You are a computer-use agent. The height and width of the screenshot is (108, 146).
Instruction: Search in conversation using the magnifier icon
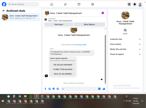(x=125, y=30)
